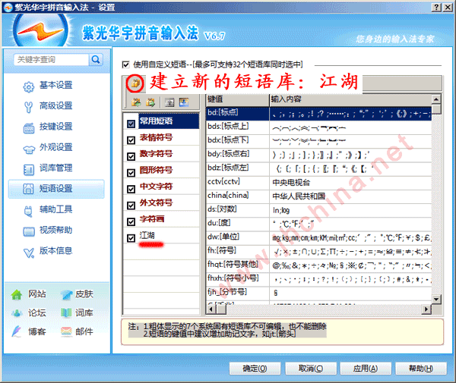The image size is (456, 383).
Task: Click the vertical scrollbar up arrow
Action: [x=436, y=99]
